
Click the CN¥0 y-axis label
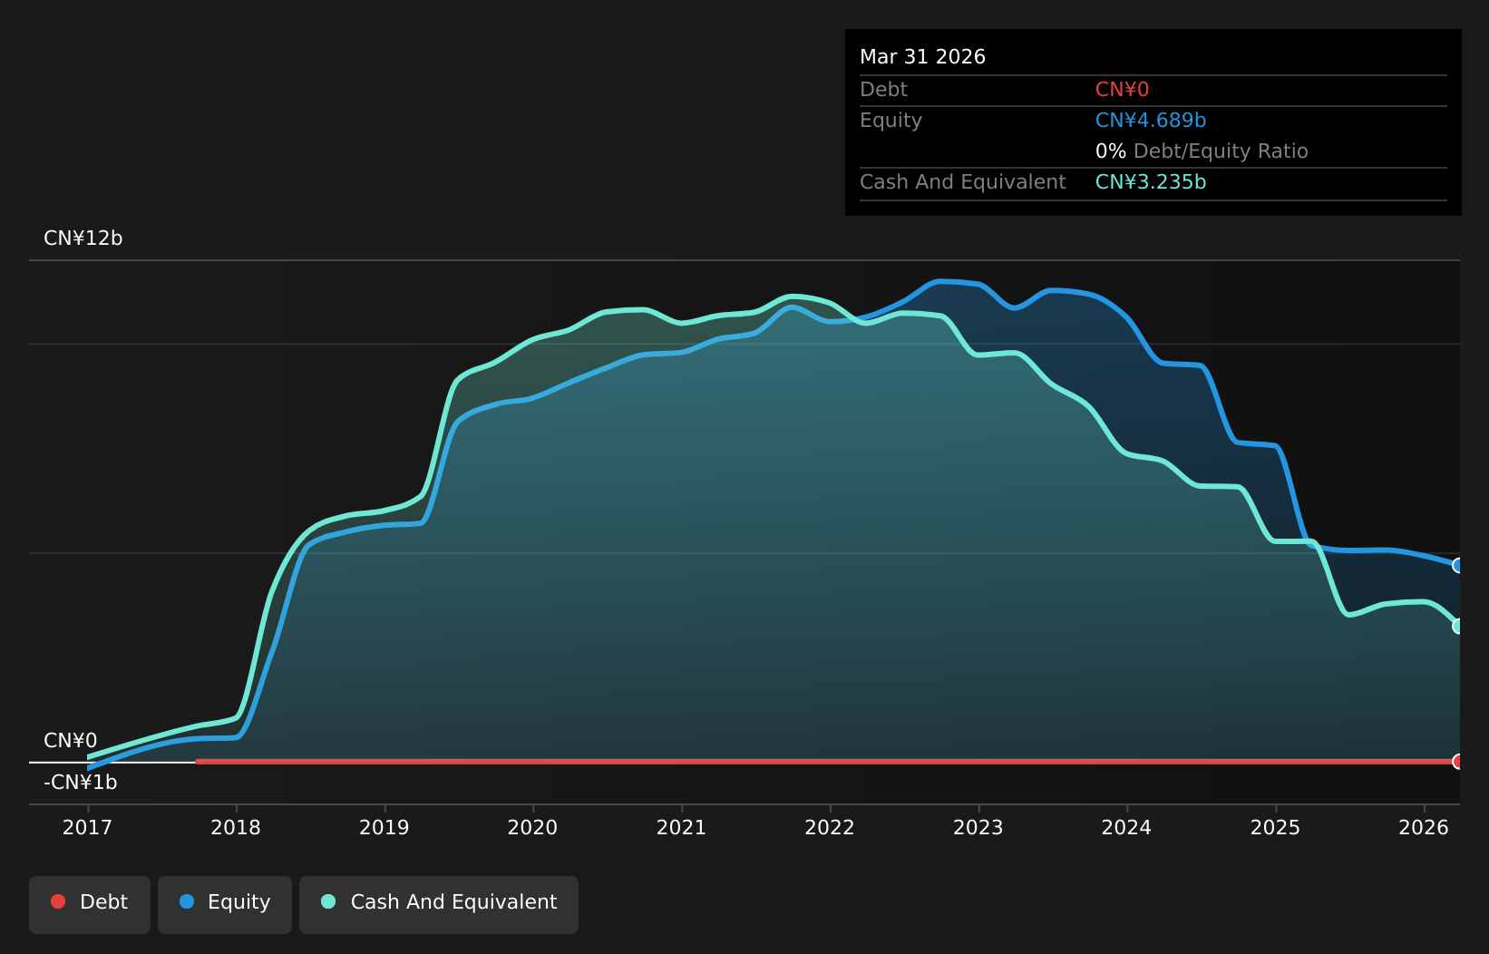tap(71, 741)
